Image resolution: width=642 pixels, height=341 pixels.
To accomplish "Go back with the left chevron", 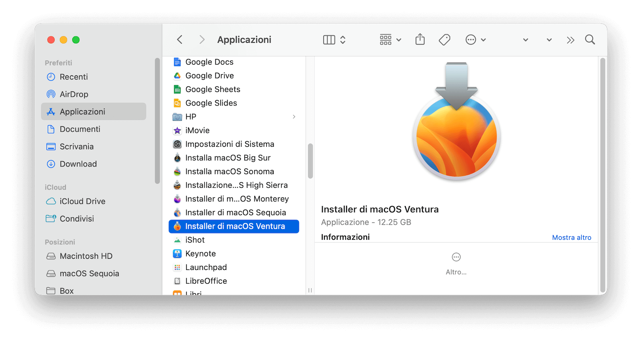I will (180, 40).
